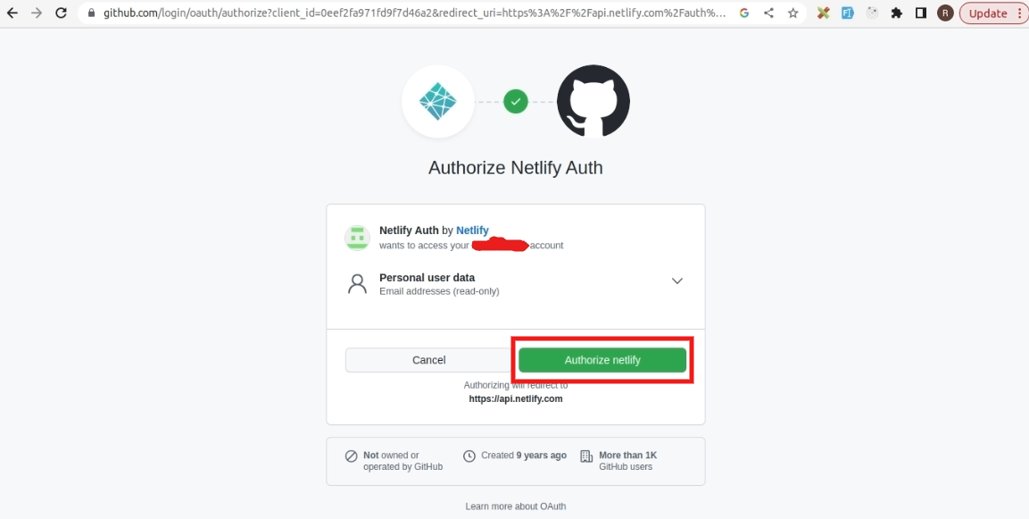This screenshot has width=1029, height=519.
Task: Toggle the browser side panel icon
Action: coord(921,13)
